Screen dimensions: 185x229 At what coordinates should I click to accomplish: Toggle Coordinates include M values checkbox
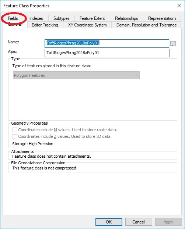pyautogui.click(x=15, y=130)
